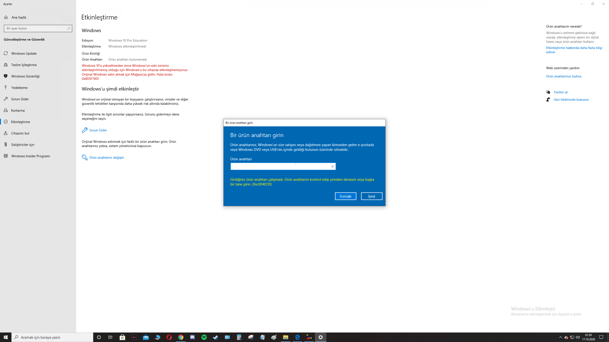This screenshot has width=609, height=342.
Task: Select Kurtarma in the sidebar
Action: 18,111
